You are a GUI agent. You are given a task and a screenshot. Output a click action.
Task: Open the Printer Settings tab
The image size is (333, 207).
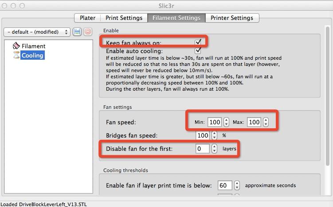[232, 18]
